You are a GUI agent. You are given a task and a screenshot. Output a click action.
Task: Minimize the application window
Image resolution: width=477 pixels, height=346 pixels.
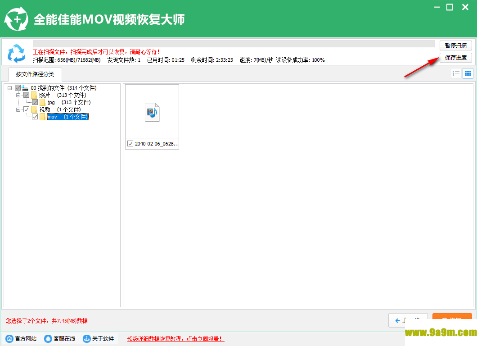(437, 7)
